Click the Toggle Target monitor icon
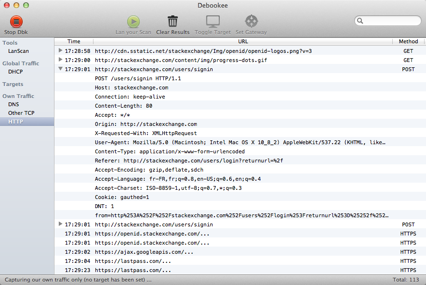The image size is (426, 285). pyautogui.click(x=213, y=22)
